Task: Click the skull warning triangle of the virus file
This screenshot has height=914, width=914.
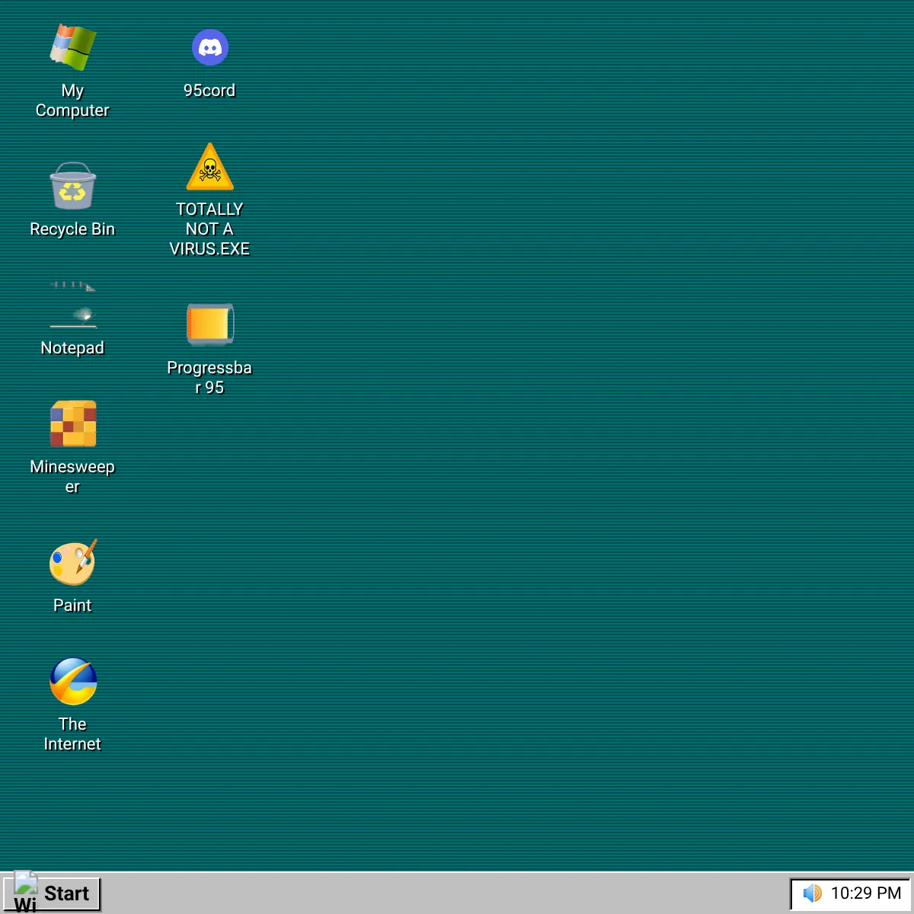Action: click(x=210, y=166)
